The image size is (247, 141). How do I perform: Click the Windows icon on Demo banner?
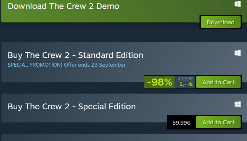pos(238,4)
